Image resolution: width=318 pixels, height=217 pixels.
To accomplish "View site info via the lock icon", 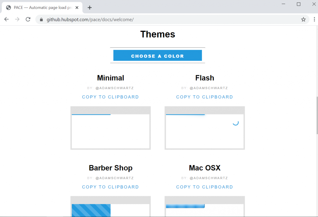I will pos(41,20).
